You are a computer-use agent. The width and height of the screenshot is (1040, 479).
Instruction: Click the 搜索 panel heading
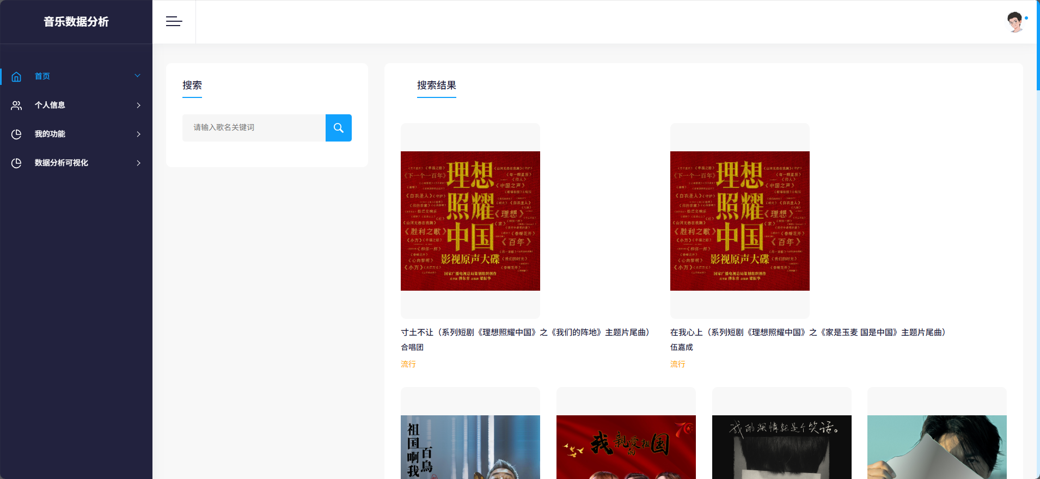pos(192,85)
